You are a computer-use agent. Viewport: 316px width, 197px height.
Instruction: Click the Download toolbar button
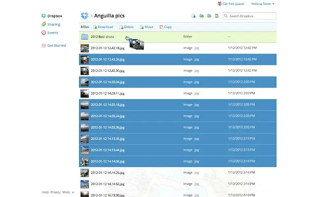click(x=103, y=27)
